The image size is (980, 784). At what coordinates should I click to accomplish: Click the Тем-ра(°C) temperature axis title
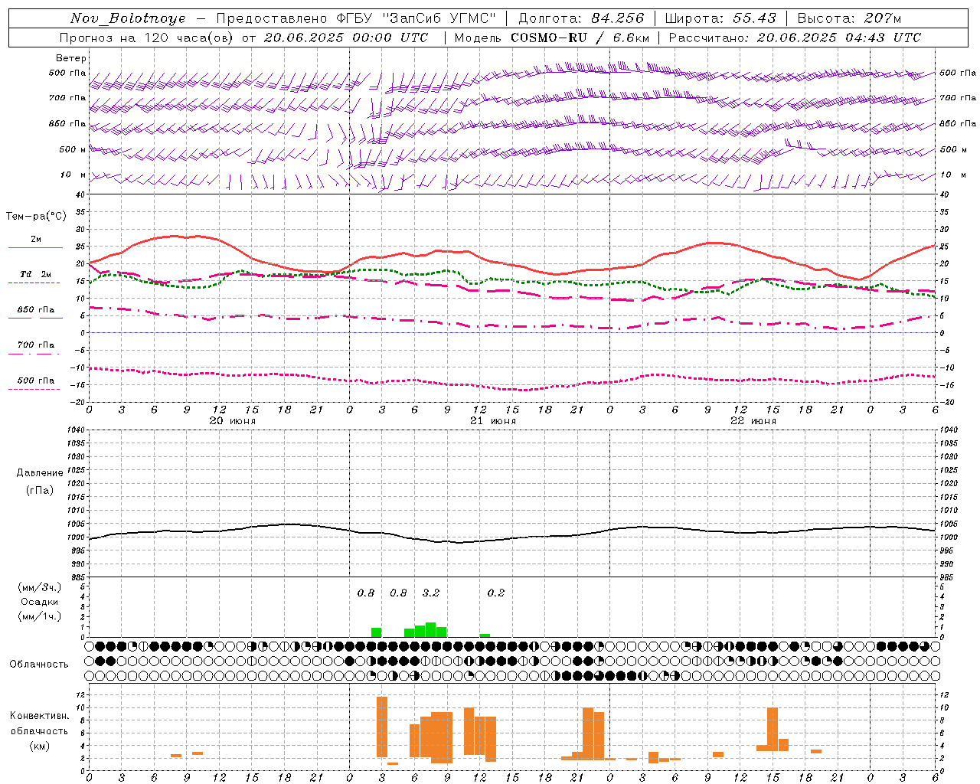(x=36, y=217)
